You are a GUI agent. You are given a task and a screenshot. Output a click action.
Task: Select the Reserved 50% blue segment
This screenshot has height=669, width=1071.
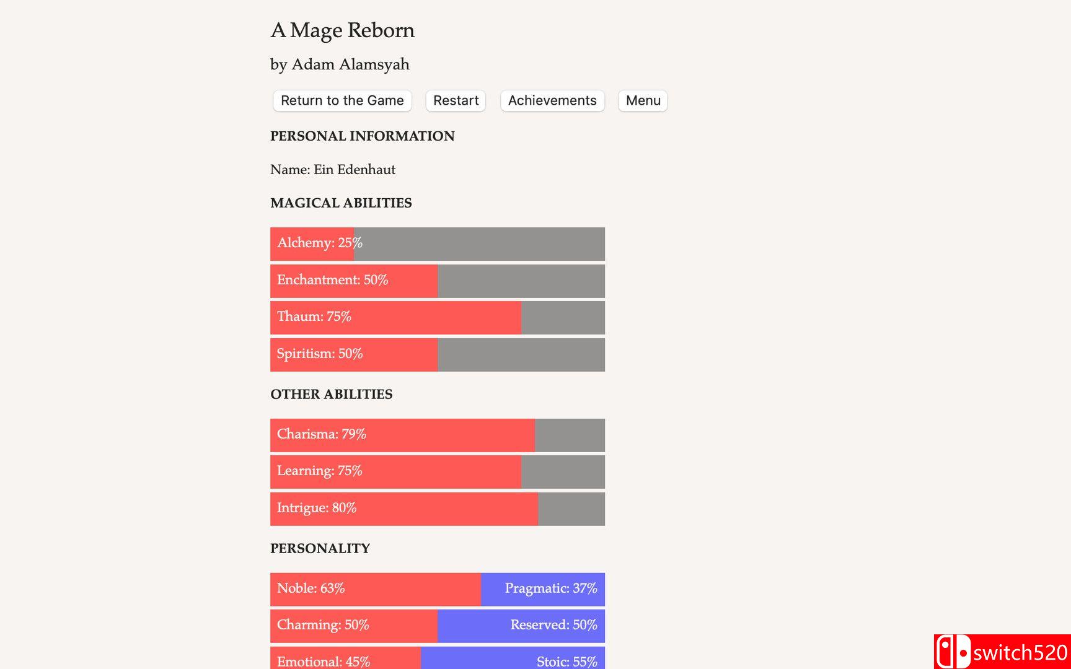click(x=521, y=626)
